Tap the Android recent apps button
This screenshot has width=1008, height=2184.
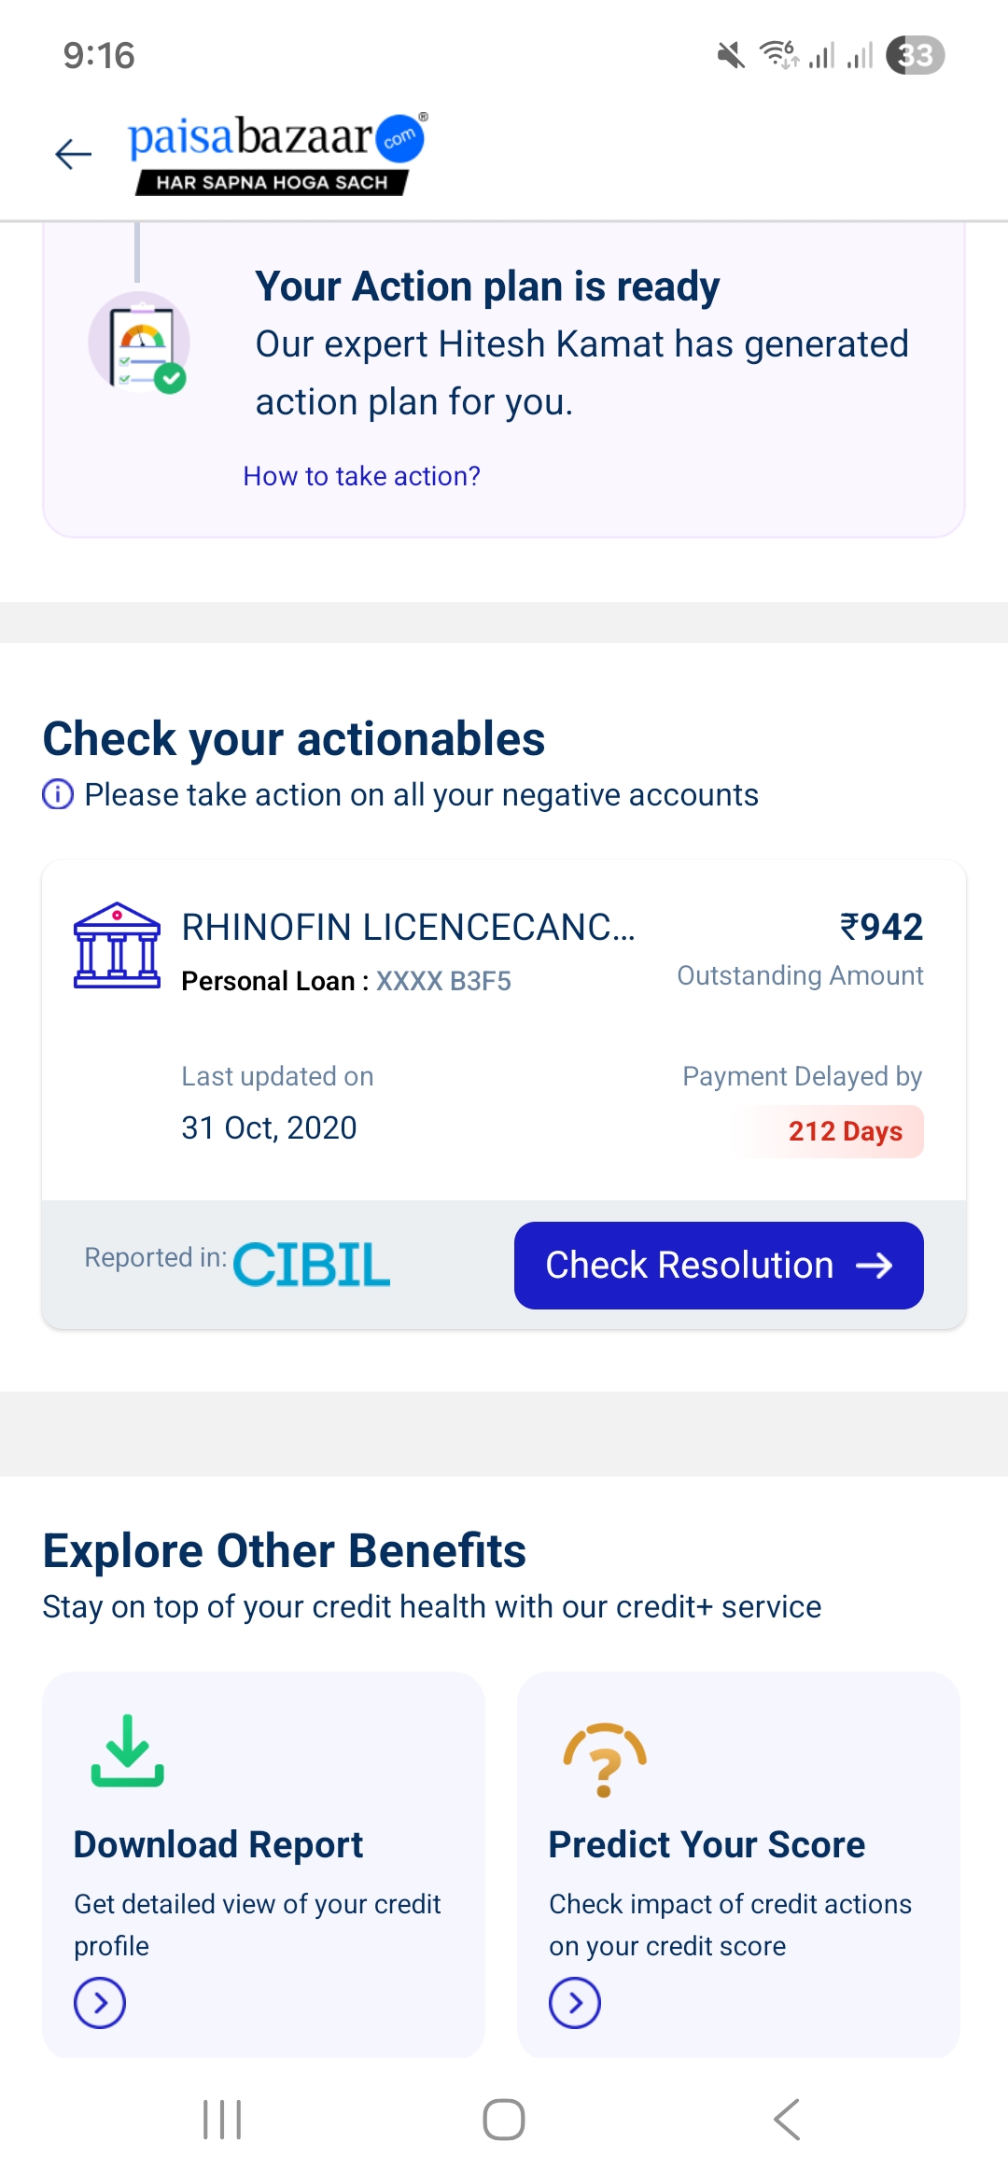(222, 2120)
